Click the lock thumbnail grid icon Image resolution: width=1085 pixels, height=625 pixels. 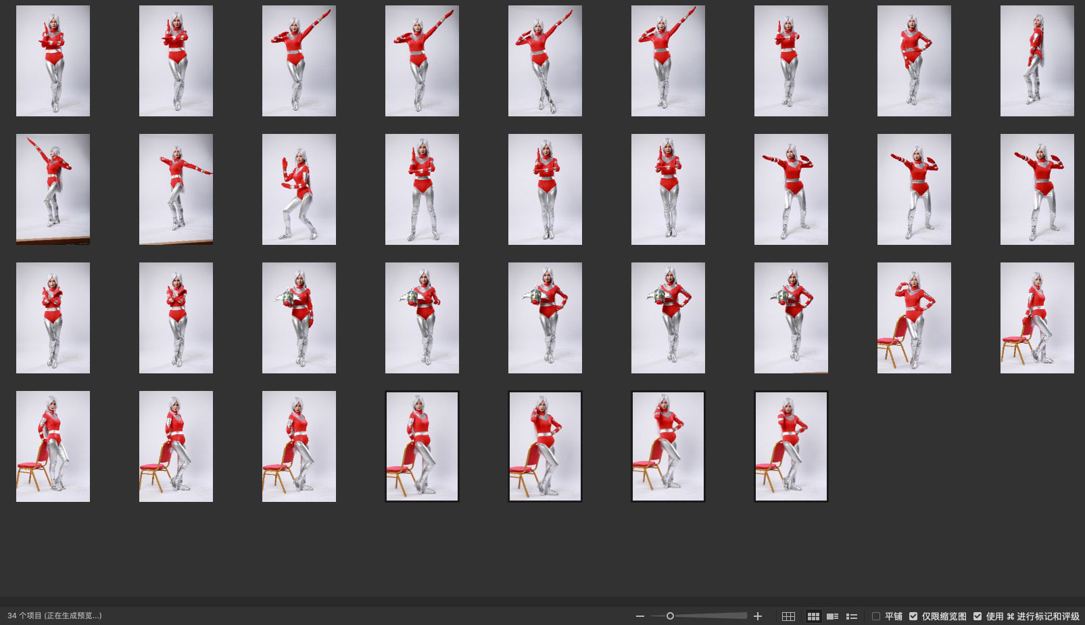(x=788, y=616)
